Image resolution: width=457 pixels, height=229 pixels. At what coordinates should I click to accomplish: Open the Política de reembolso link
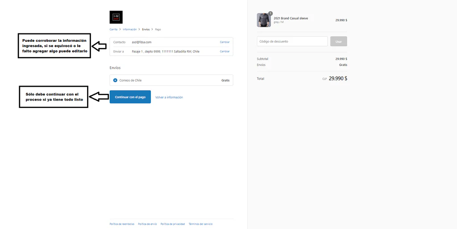click(122, 224)
